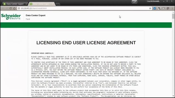
Task: Click the screen capture icon in title bar
Action: click(x=134, y=2)
